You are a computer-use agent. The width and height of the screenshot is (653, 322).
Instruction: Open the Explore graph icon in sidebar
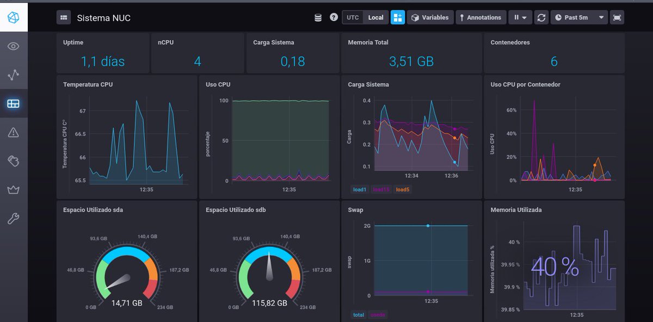point(14,75)
